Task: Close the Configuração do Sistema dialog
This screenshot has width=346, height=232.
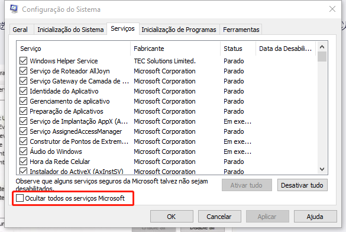Action: coord(332,9)
